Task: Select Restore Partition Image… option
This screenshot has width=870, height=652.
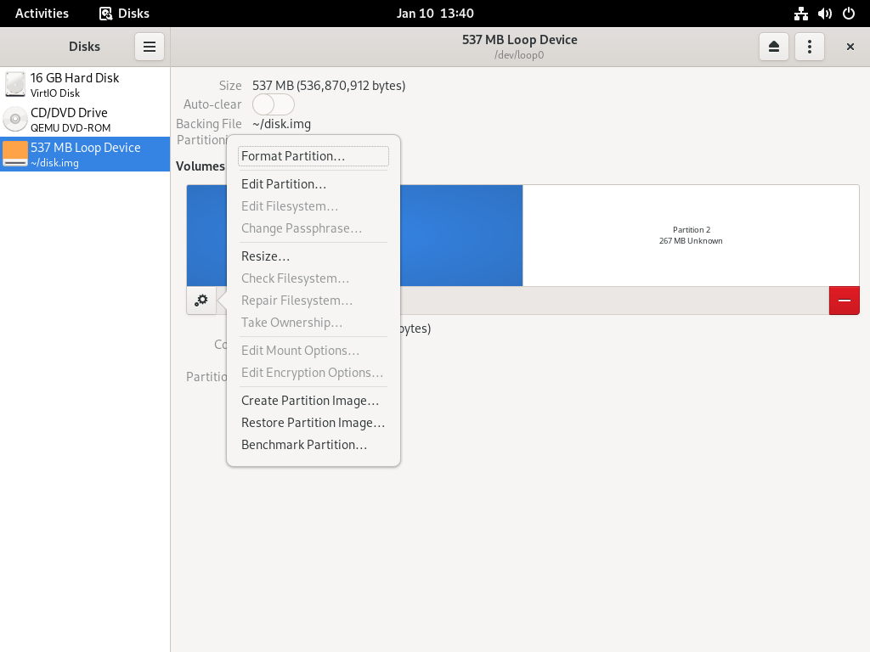Action: coord(314,423)
